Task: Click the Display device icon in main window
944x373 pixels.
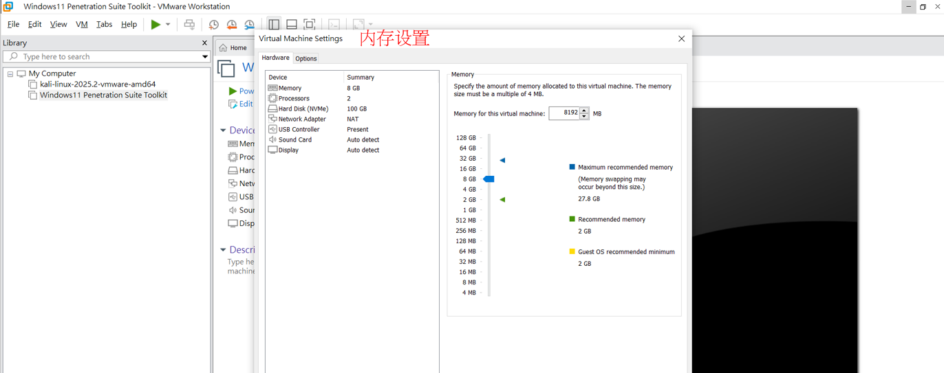Action: (x=233, y=223)
